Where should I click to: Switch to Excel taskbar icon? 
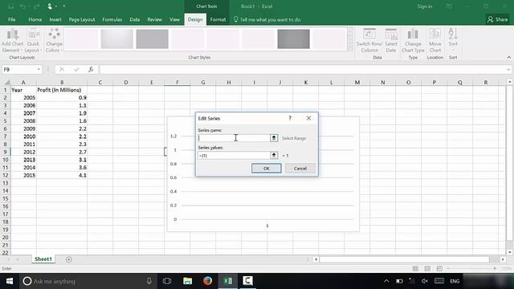[x=228, y=281]
